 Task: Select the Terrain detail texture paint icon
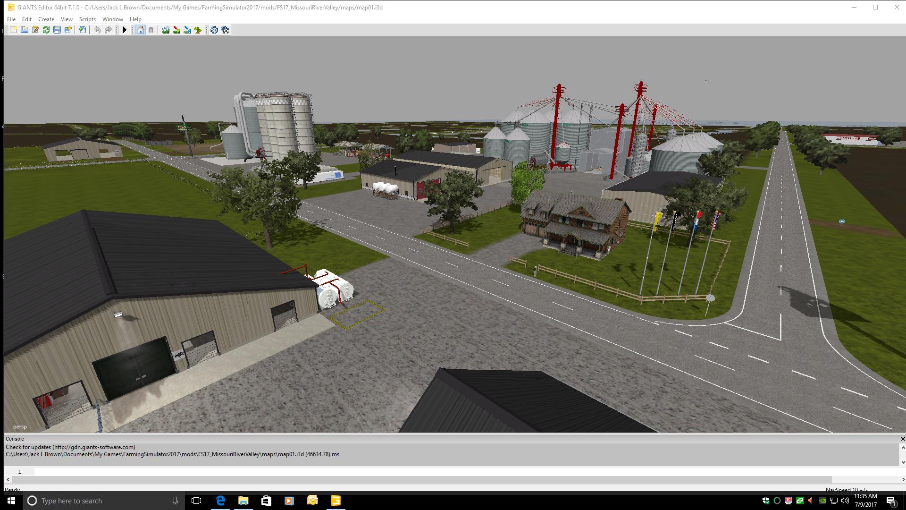176,30
